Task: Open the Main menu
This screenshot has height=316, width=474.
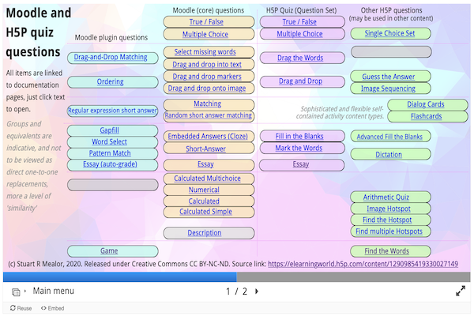Action: [53, 291]
